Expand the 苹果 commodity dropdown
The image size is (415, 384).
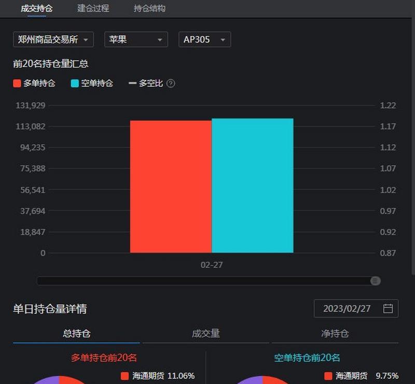pos(136,39)
